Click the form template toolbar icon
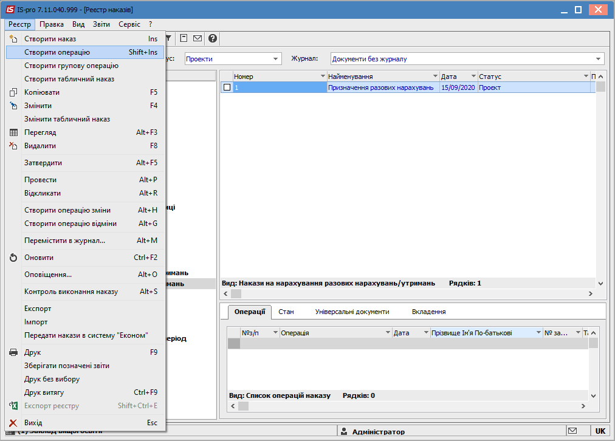The width and height of the screenshot is (615, 441). click(x=184, y=38)
